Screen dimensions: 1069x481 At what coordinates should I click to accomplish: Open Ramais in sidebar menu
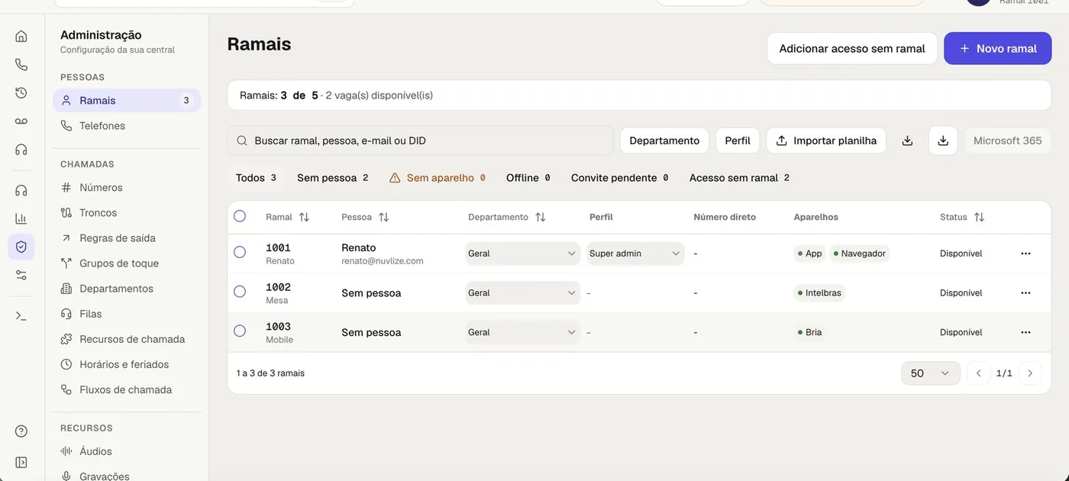127,100
